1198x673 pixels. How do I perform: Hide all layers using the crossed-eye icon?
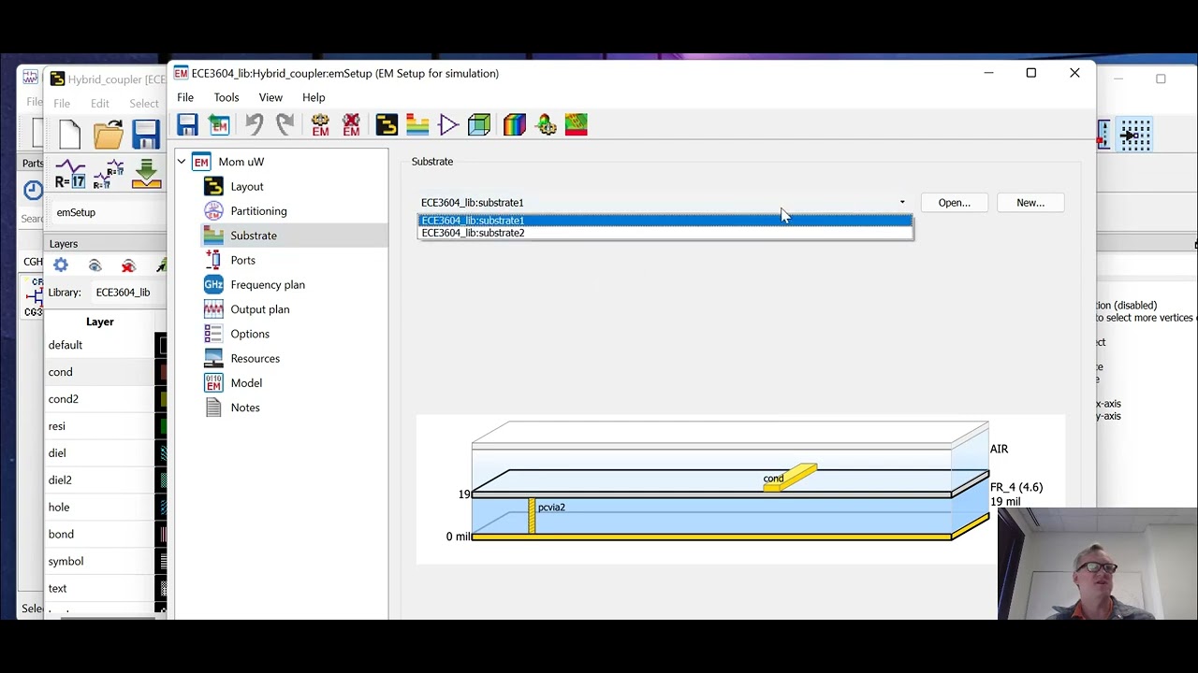click(128, 266)
